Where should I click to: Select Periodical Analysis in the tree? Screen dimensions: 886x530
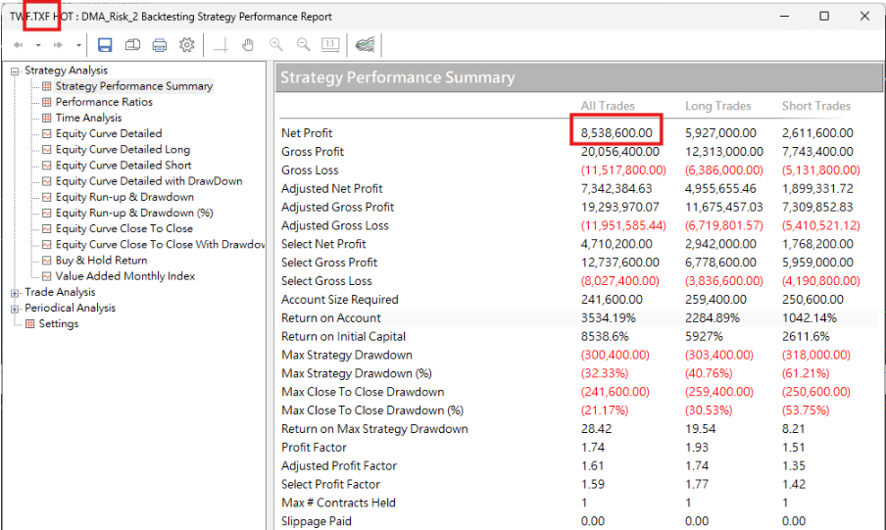click(x=70, y=308)
